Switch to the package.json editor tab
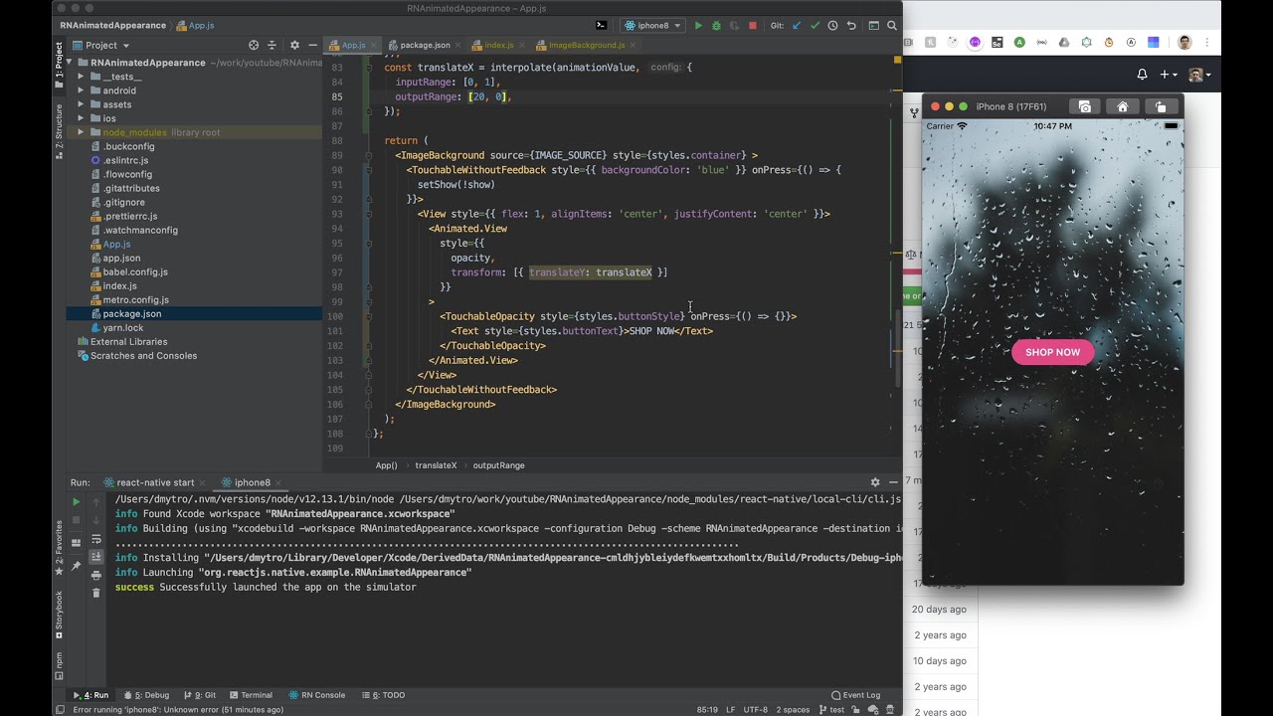Image resolution: width=1273 pixels, height=716 pixels. pos(424,45)
